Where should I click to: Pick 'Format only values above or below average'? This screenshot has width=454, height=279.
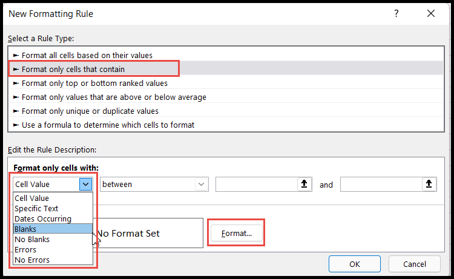[x=114, y=97]
